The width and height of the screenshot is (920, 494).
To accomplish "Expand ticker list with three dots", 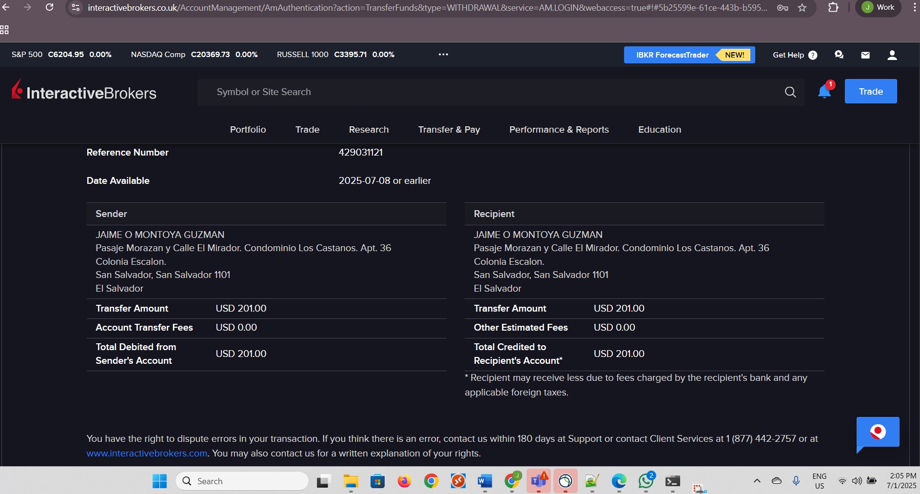I will [443, 55].
